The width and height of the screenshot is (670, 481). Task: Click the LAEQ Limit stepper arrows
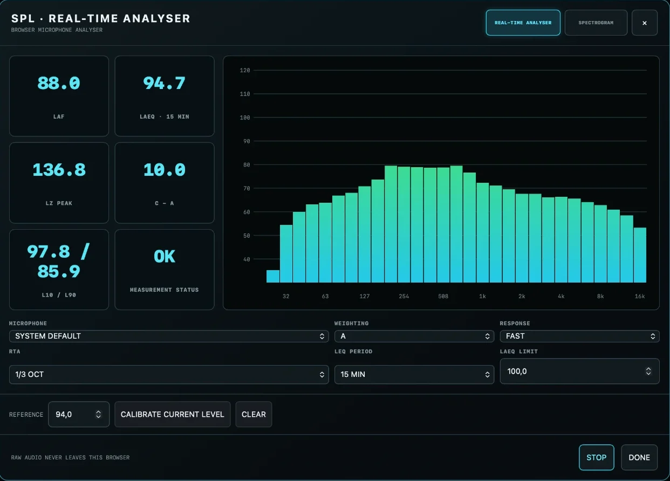(x=648, y=371)
